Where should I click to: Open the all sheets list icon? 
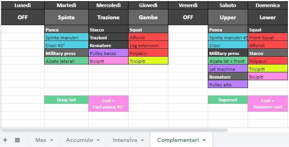pos(17,140)
